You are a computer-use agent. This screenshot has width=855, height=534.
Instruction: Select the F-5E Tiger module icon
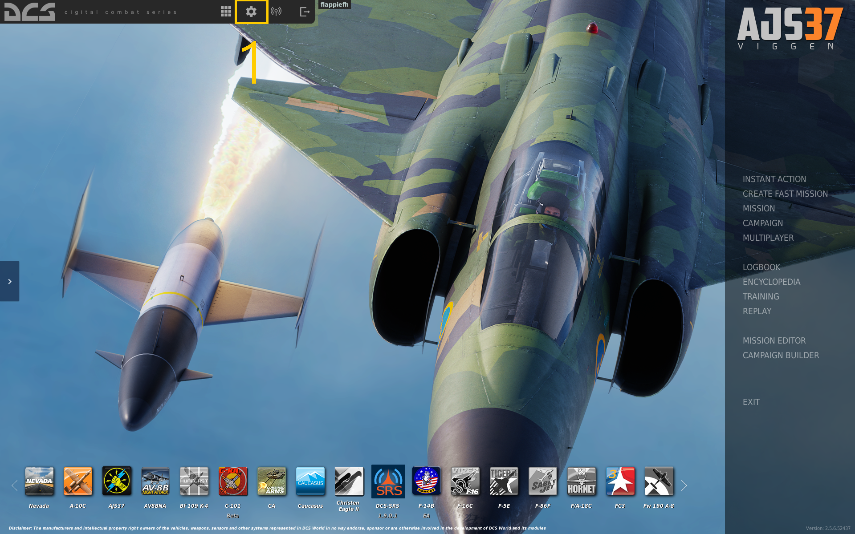coord(504,481)
